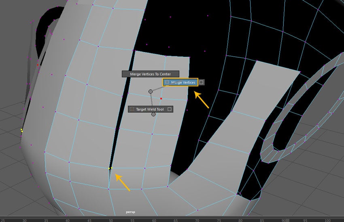The width and height of the screenshot is (344, 222).
Task: Open the Merge Vertices option box
Action: (202, 82)
